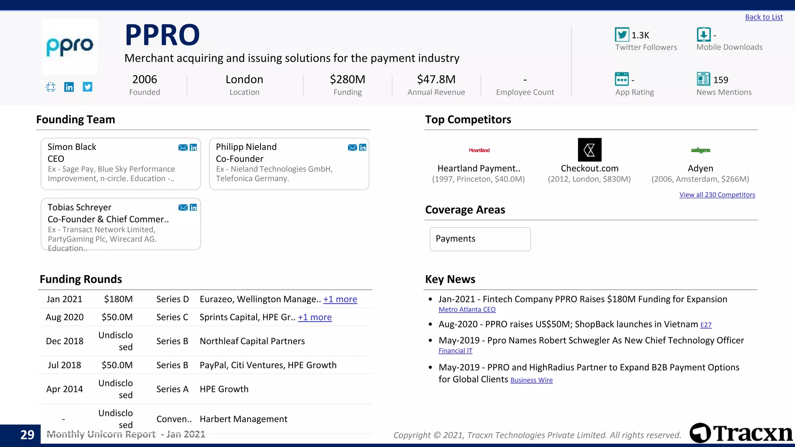
Task: Open the Financial IT news source link
Action: (x=455, y=351)
